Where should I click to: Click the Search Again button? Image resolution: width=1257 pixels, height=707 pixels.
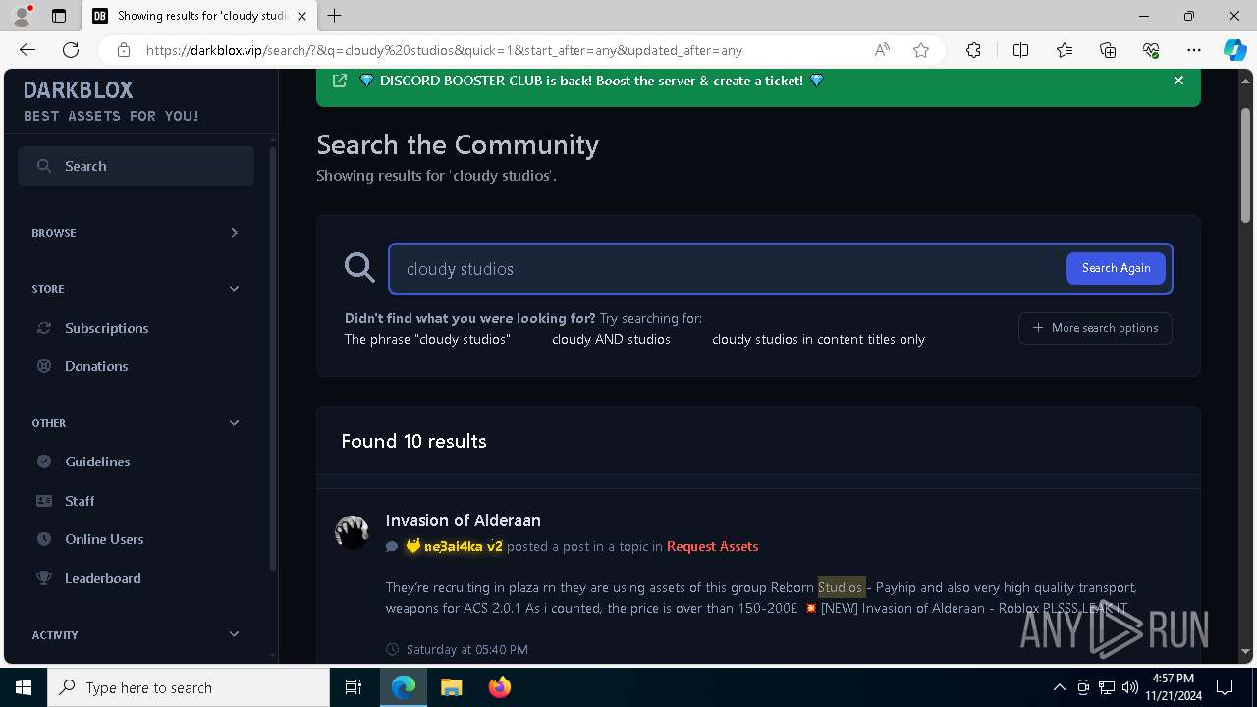pyautogui.click(x=1116, y=268)
